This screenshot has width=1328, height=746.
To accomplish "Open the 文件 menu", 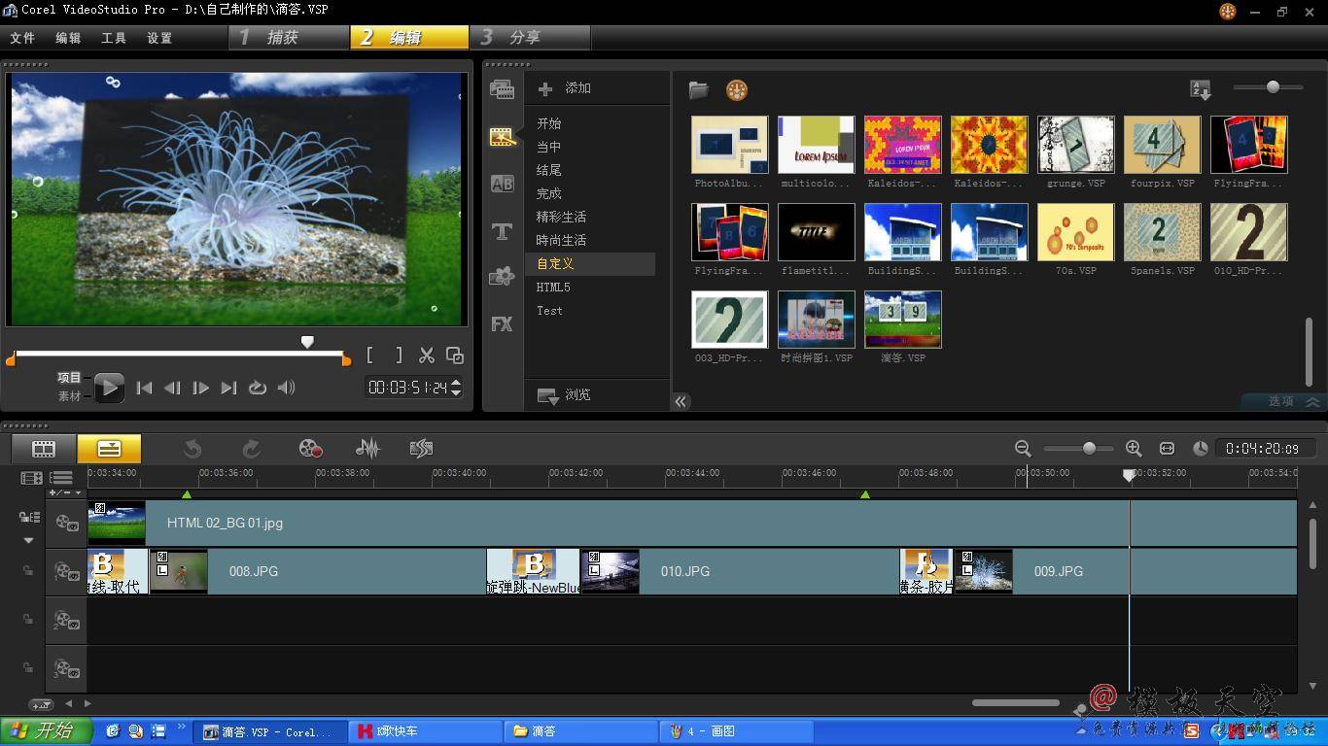I will (x=22, y=38).
